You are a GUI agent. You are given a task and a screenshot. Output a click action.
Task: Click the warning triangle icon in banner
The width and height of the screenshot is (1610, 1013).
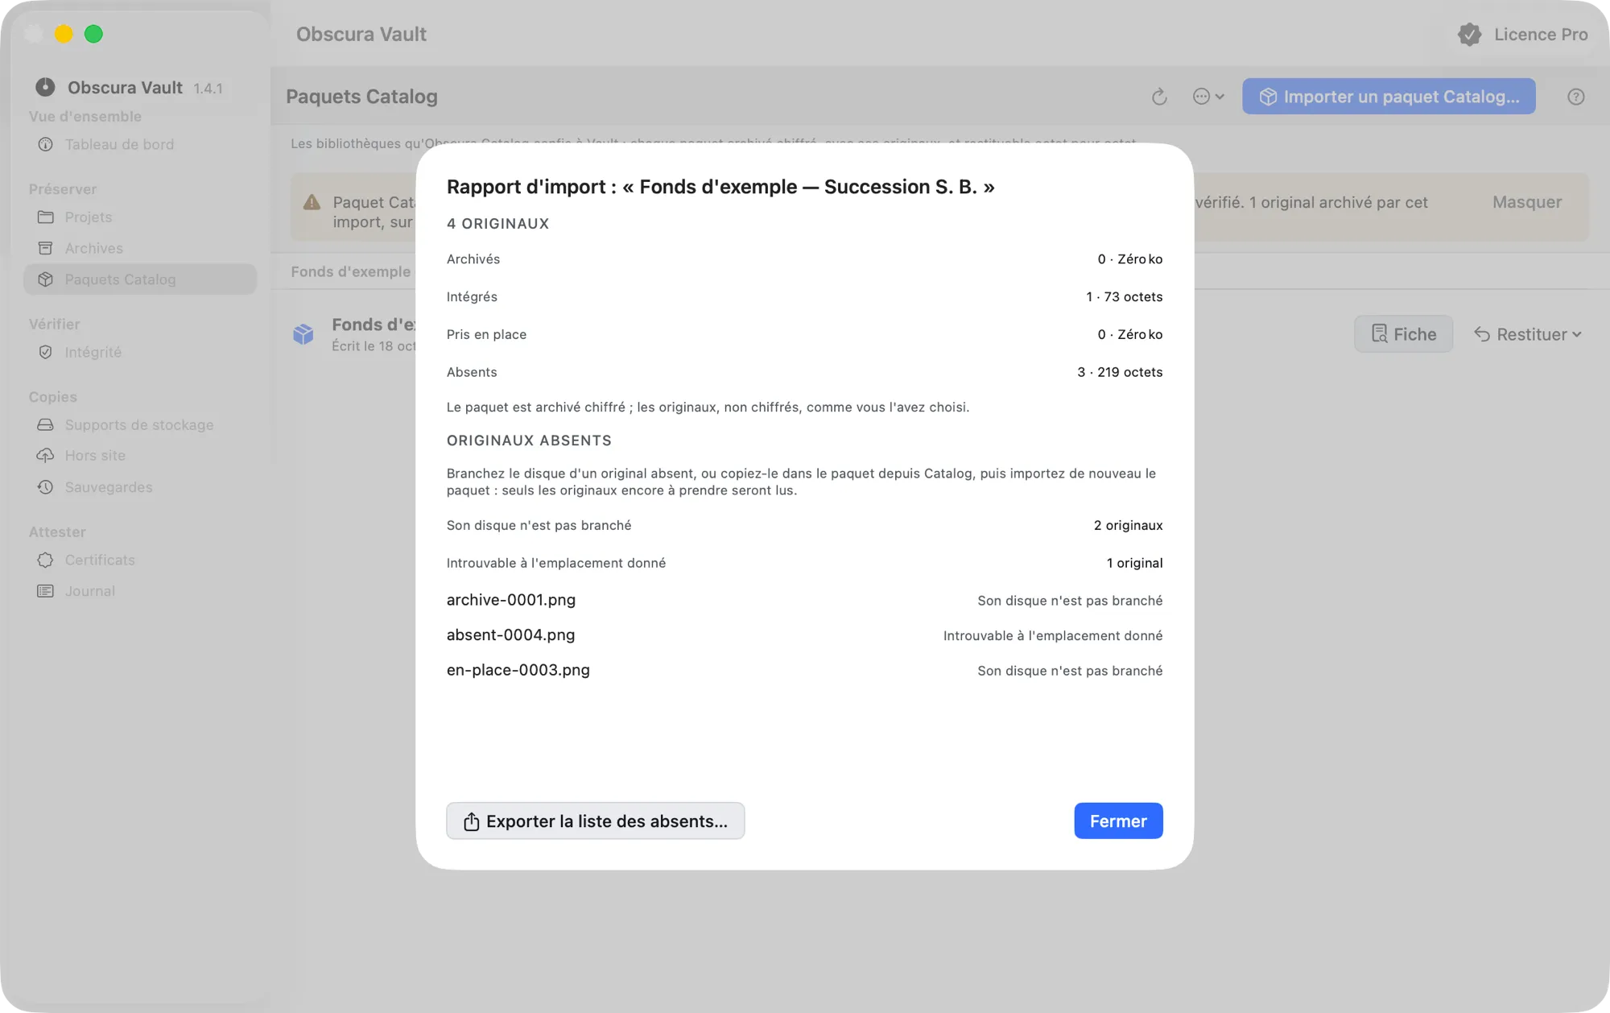(x=312, y=202)
